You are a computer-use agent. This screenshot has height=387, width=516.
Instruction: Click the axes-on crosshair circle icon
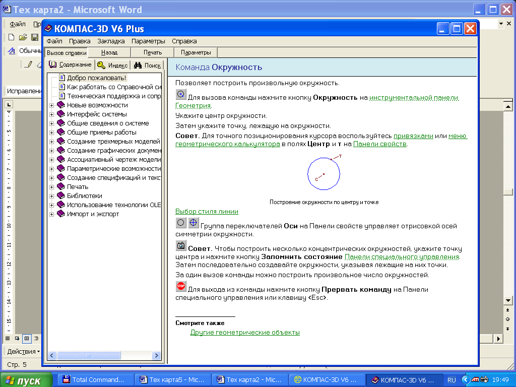(x=193, y=223)
